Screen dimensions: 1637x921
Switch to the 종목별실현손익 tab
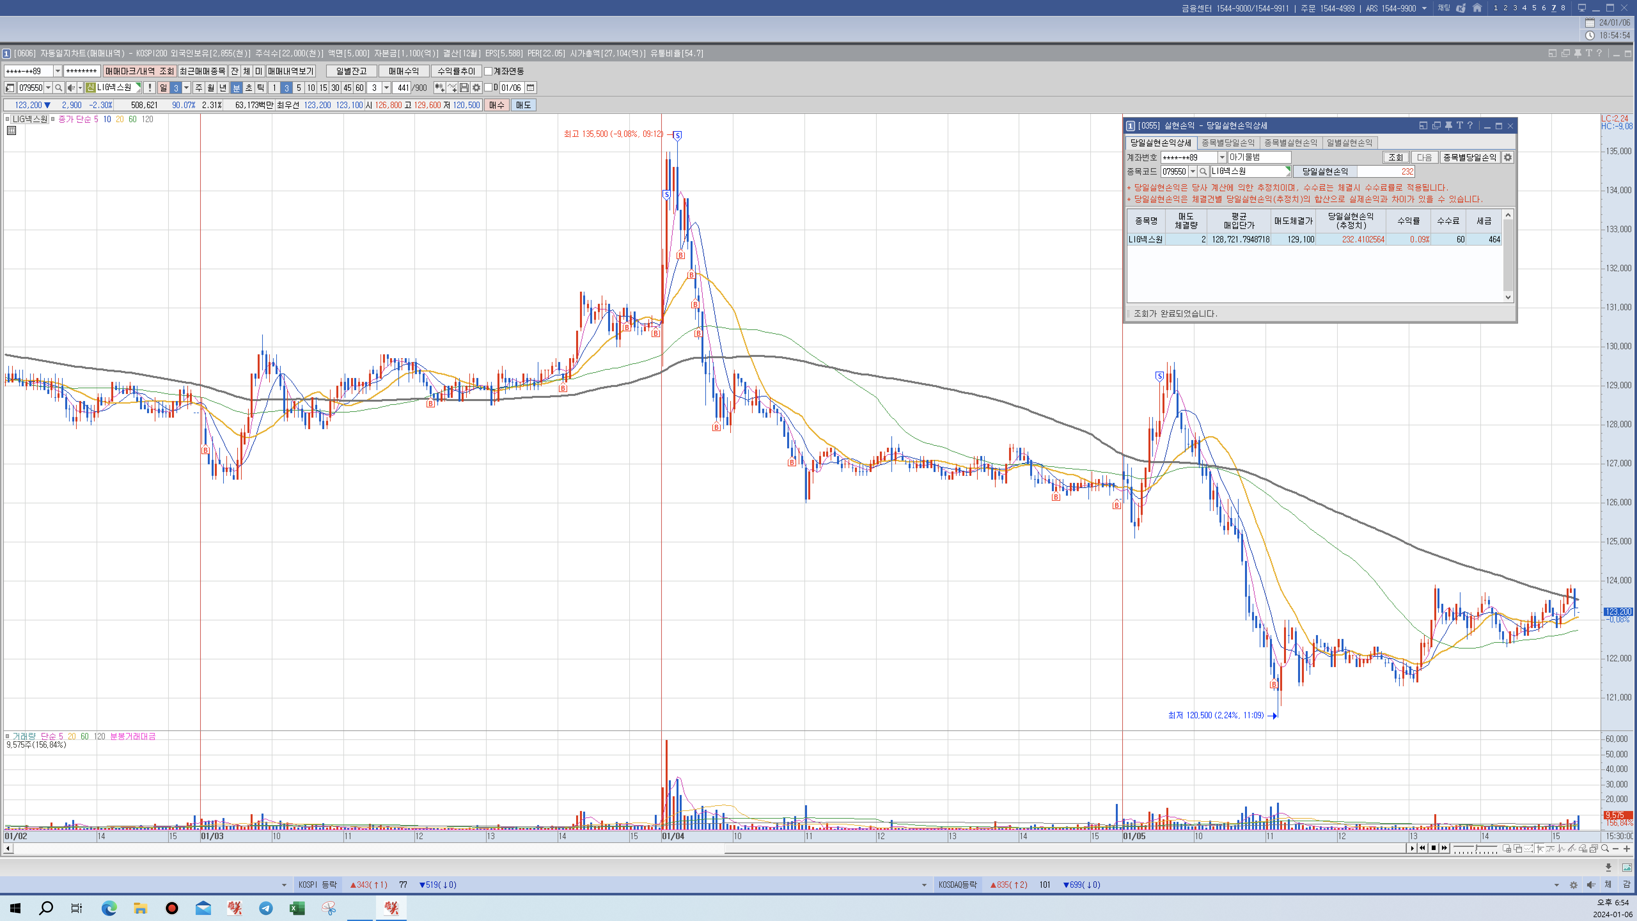[x=1291, y=143]
